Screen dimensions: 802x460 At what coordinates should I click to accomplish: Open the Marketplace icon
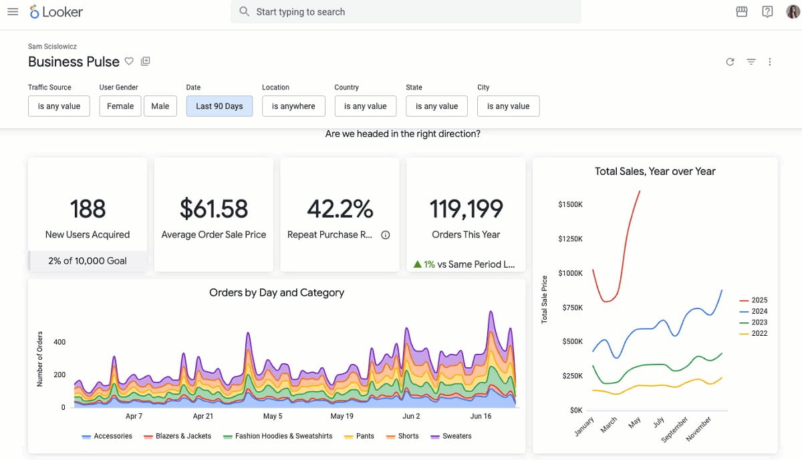[741, 12]
